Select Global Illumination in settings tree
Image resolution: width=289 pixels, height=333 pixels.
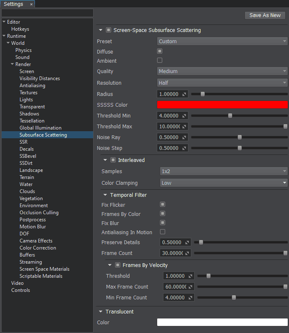[x=40, y=128]
